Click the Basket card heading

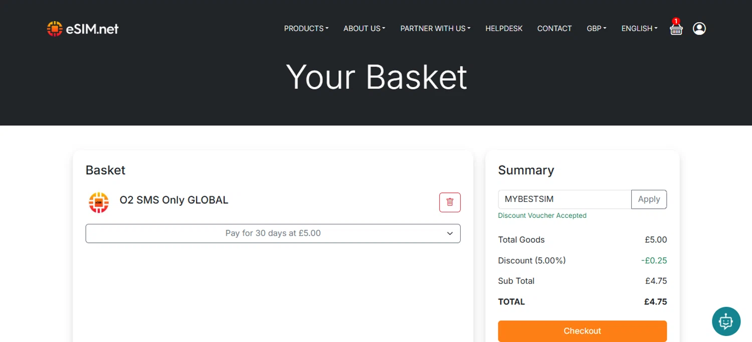105,170
